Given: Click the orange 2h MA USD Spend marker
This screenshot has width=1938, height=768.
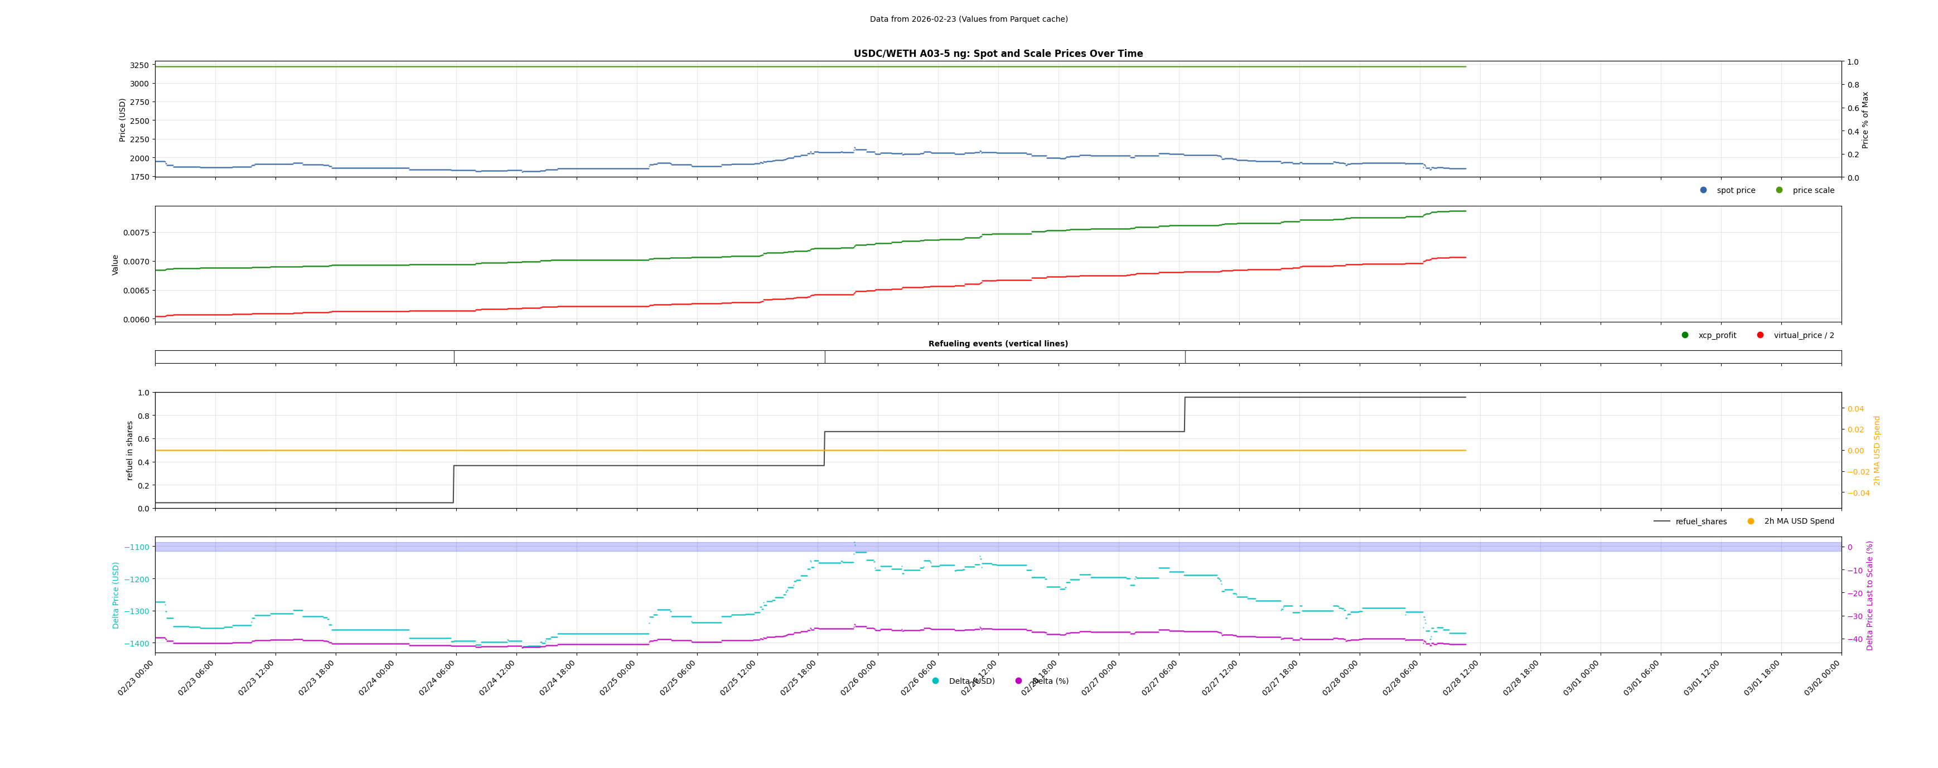Looking at the screenshot, I should tap(1751, 521).
